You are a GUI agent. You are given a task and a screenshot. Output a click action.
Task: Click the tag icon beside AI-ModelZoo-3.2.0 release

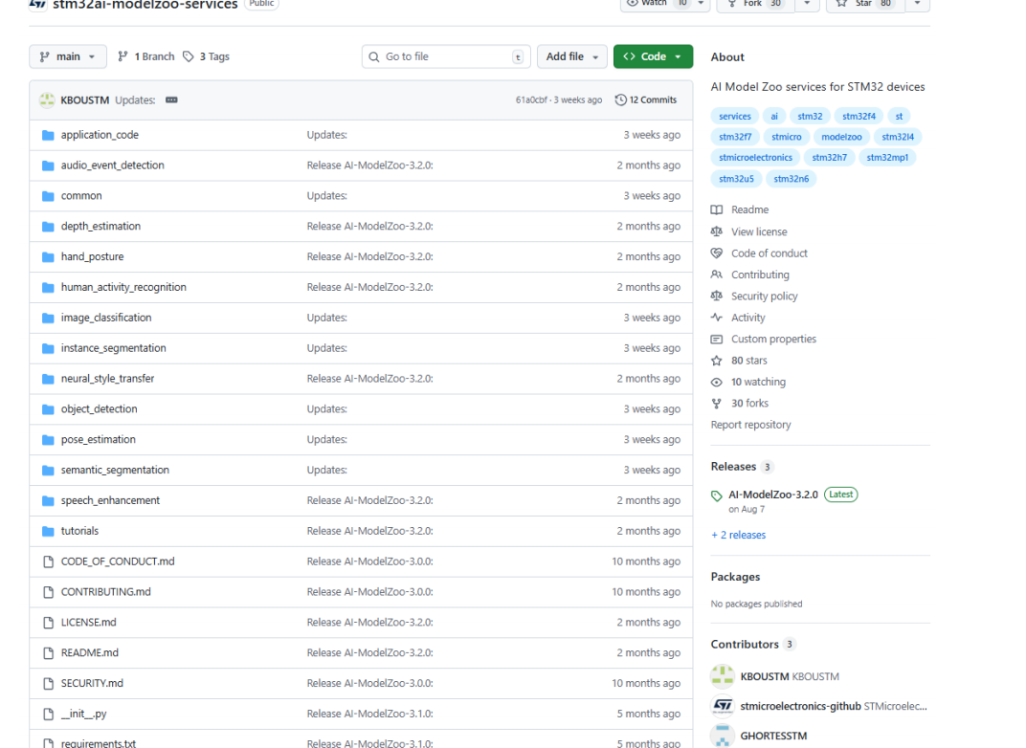click(x=717, y=495)
